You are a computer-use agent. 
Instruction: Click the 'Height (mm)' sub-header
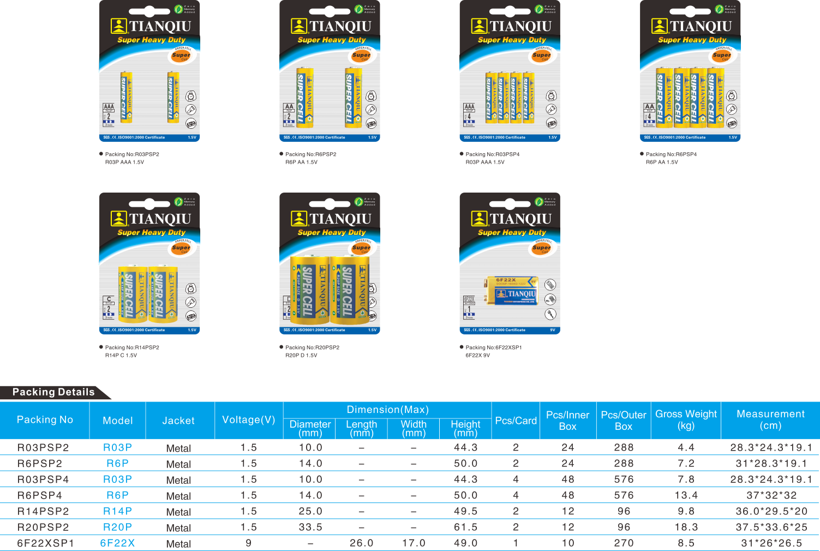[465, 428]
